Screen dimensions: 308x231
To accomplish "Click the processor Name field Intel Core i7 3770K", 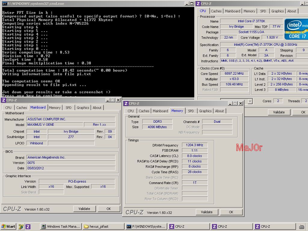I will [x=251, y=21].
